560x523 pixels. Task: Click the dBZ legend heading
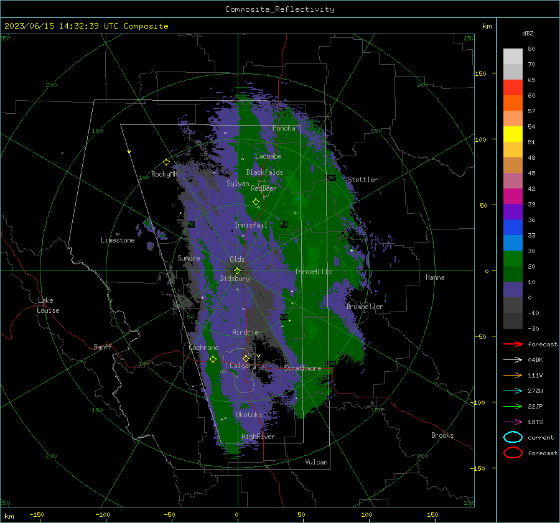pyautogui.click(x=528, y=33)
